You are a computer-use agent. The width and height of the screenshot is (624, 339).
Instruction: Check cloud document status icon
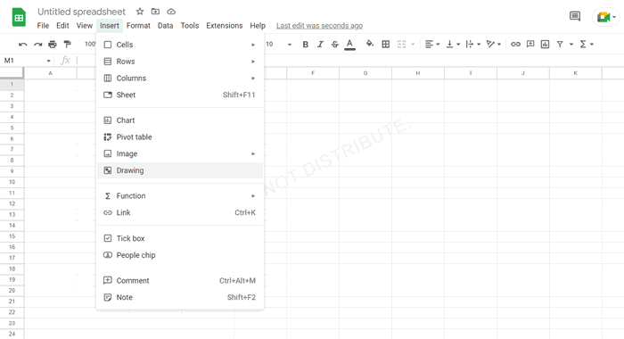click(171, 12)
